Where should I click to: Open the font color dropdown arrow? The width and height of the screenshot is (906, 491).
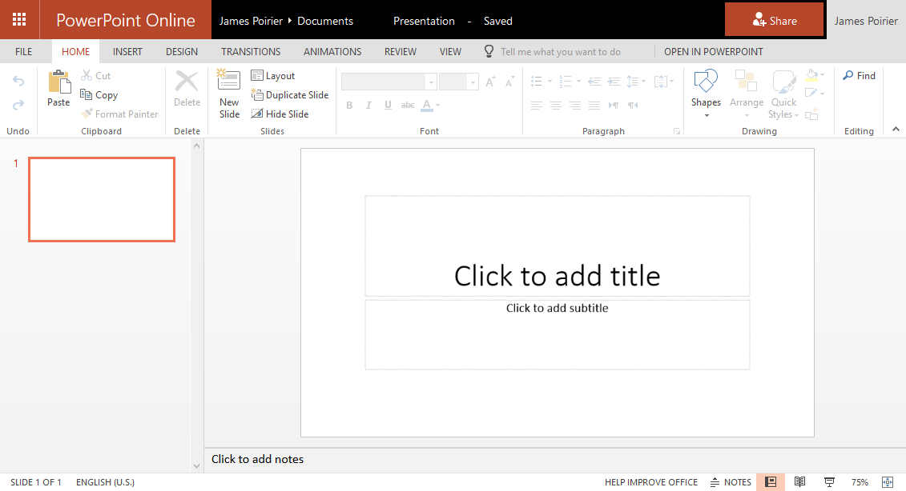438,105
